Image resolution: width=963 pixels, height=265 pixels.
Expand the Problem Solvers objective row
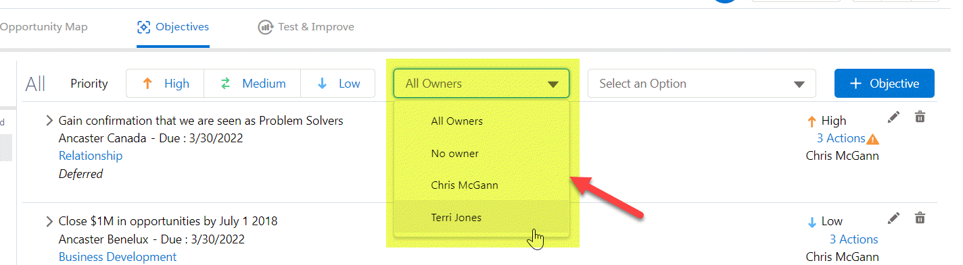pyautogui.click(x=49, y=121)
